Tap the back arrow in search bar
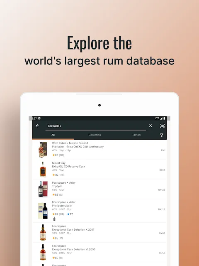This screenshot has width=199, height=266. tap(37, 126)
